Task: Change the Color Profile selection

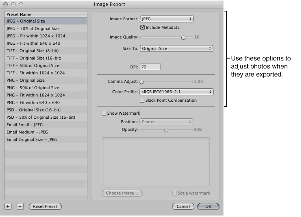Action: (x=176, y=92)
